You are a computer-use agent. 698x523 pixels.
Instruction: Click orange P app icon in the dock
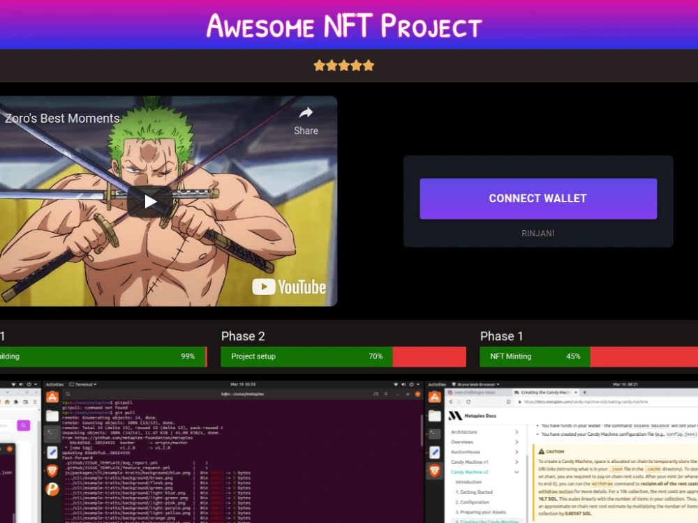[x=52, y=490]
